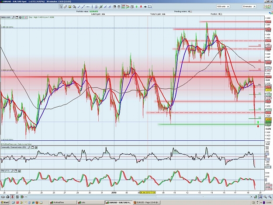Click the red remove icon on price panel
273x205 pixels.
point(26,17)
